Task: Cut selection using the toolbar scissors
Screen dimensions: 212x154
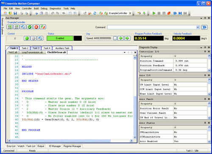Action: pyautogui.click(x=36, y=14)
